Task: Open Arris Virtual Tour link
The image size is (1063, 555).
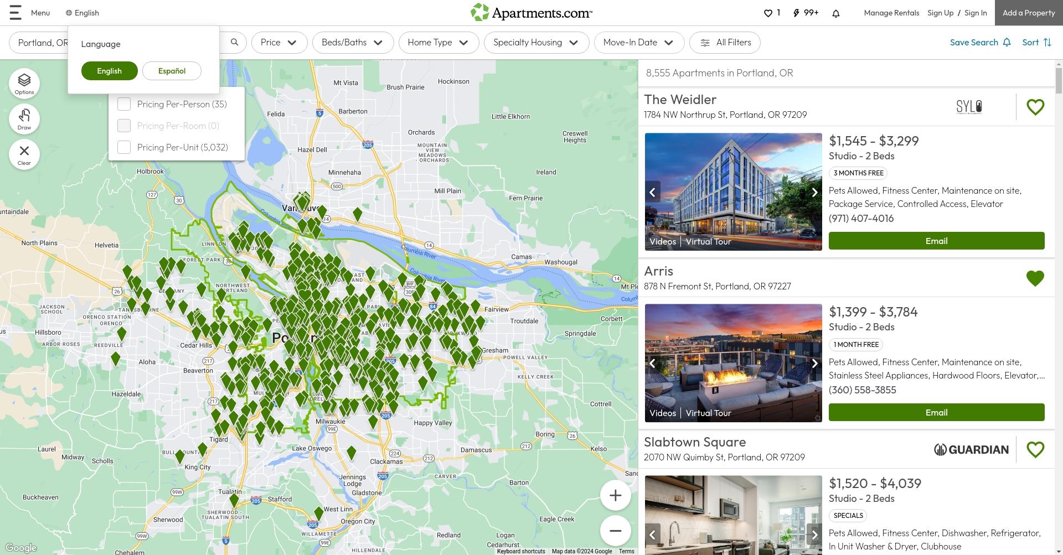Action: point(708,413)
